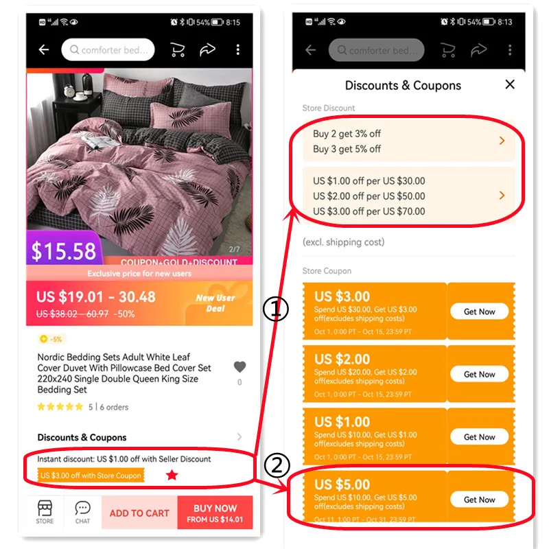This screenshot has height=549, width=549.
Task: Tap the US $3.00 off with Store Coupon tag
Action: pyautogui.click(x=91, y=475)
